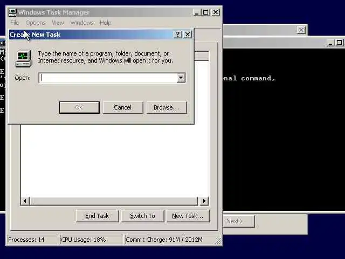Click the "command," text in the console window

pos(258,78)
